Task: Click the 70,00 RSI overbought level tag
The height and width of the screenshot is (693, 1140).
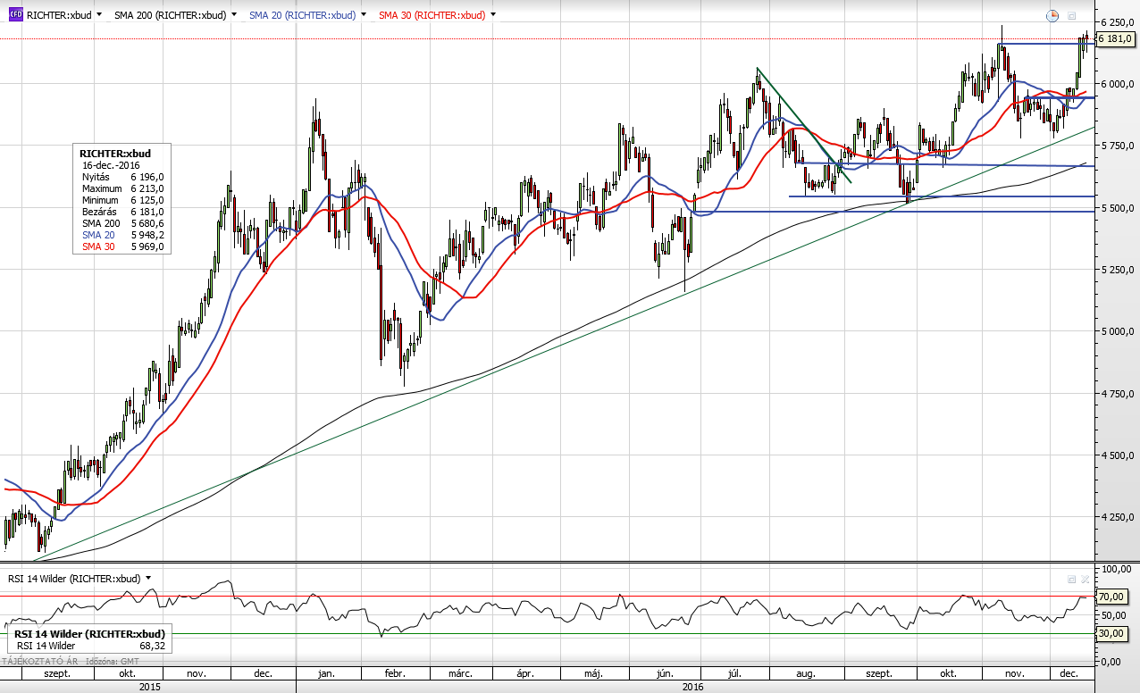Action: coord(1114,597)
